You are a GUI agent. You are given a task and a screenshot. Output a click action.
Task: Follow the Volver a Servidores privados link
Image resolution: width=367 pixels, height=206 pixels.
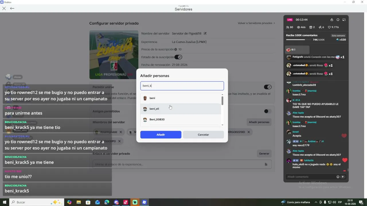pos(256,23)
